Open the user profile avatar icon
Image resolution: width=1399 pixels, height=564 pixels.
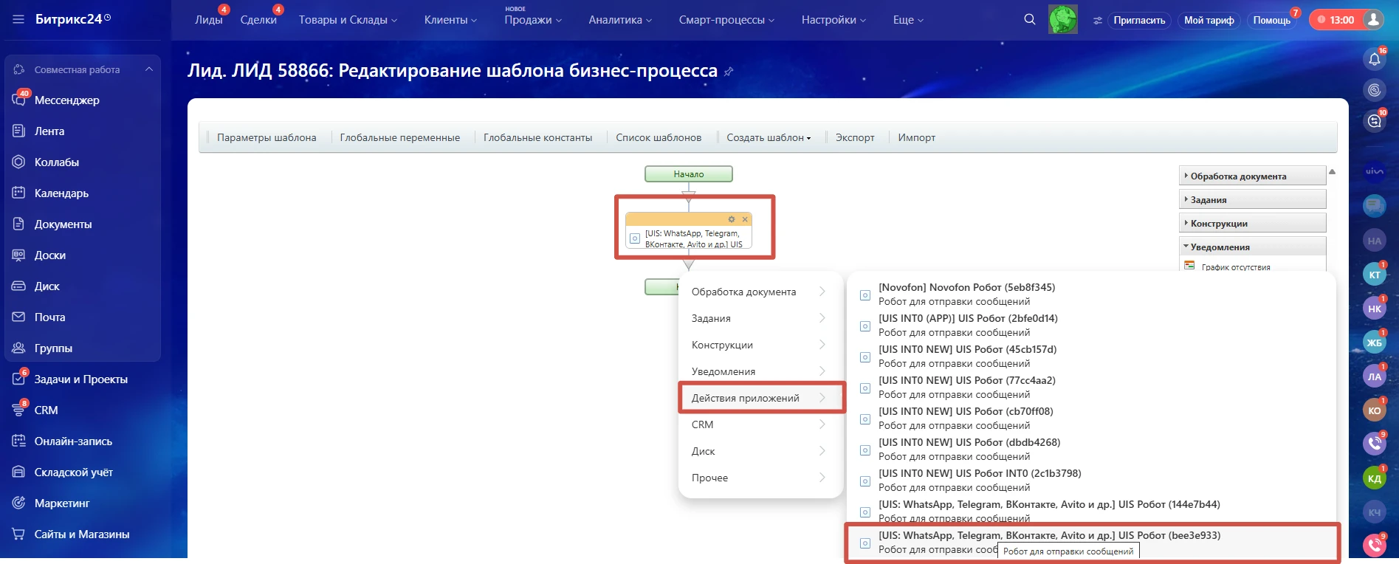point(1373,20)
